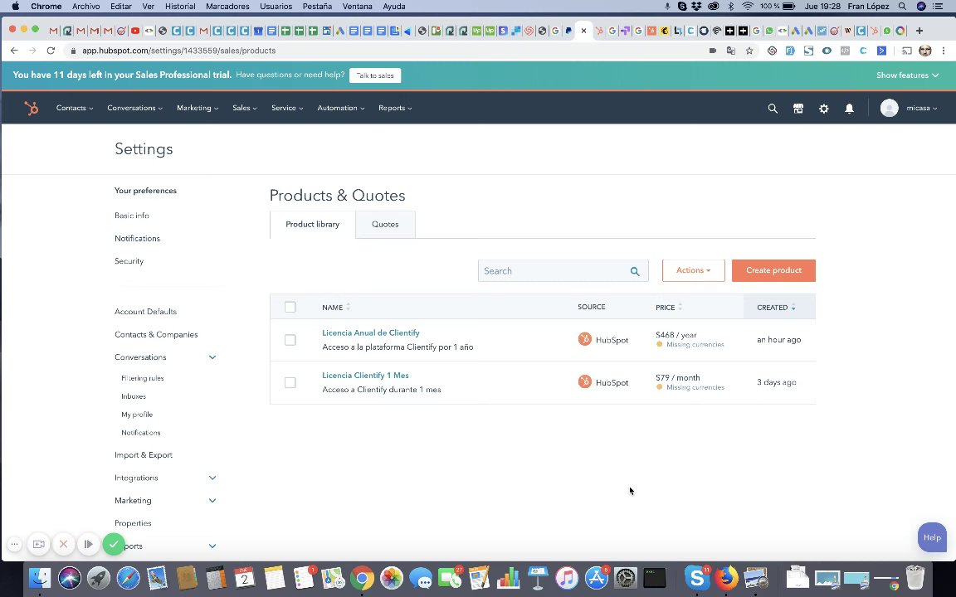Open Safari from the Dock

[128, 577]
